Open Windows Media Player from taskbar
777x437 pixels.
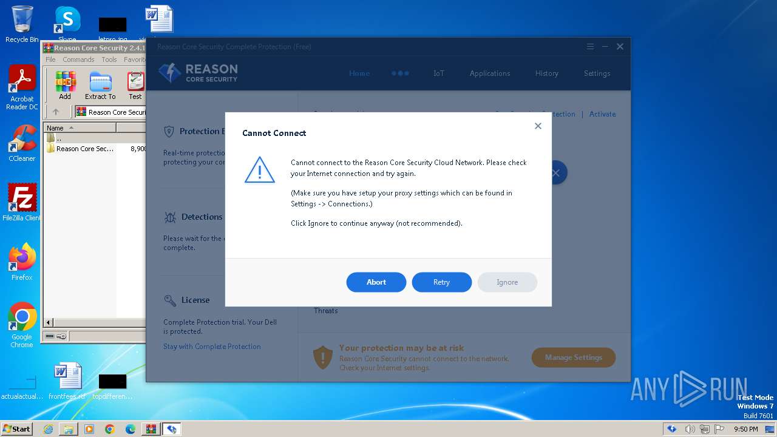(89, 429)
